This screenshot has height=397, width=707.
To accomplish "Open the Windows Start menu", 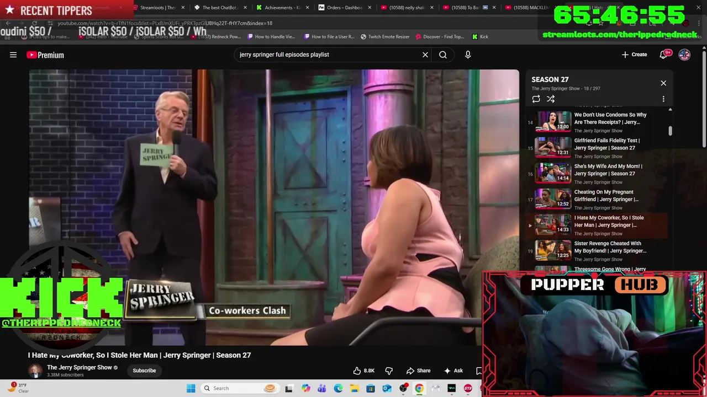I will 191,388.
